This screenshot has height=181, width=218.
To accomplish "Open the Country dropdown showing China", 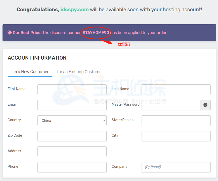I will pos(72,121).
